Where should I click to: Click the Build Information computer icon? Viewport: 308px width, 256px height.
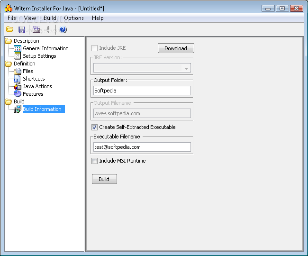click(x=18, y=109)
